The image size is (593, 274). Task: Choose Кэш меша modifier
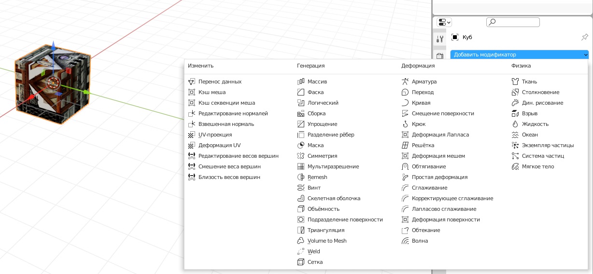tap(207, 92)
